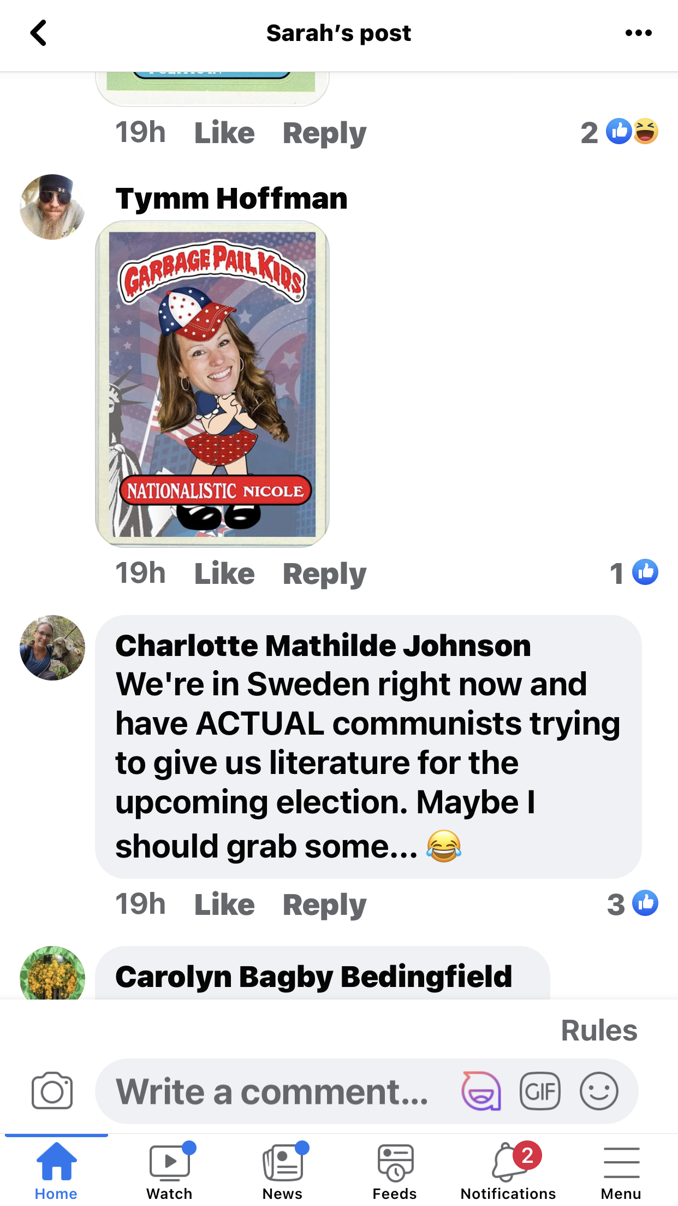Like Tymm Hoffman's Garbage Pail Kids comment
The width and height of the screenshot is (678, 1206).
(x=224, y=574)
